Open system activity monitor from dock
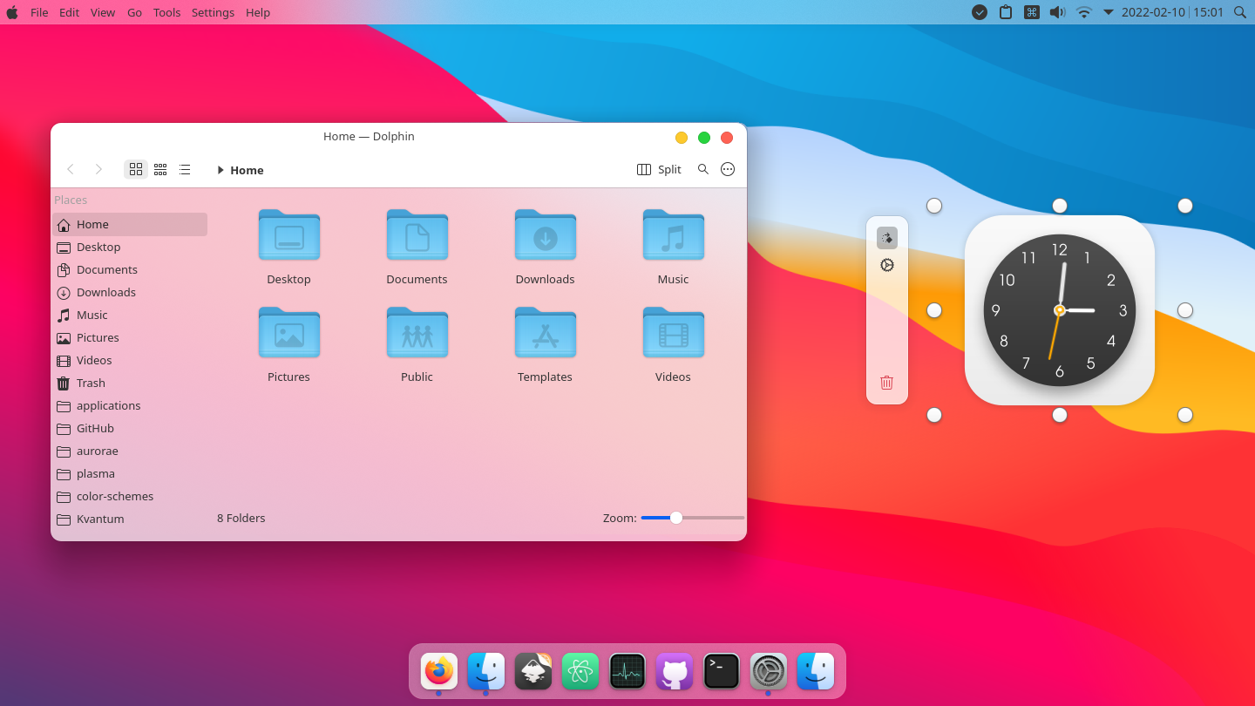Image resolution: width=1255 pixels, height=706 pixels. coord(627,671)
